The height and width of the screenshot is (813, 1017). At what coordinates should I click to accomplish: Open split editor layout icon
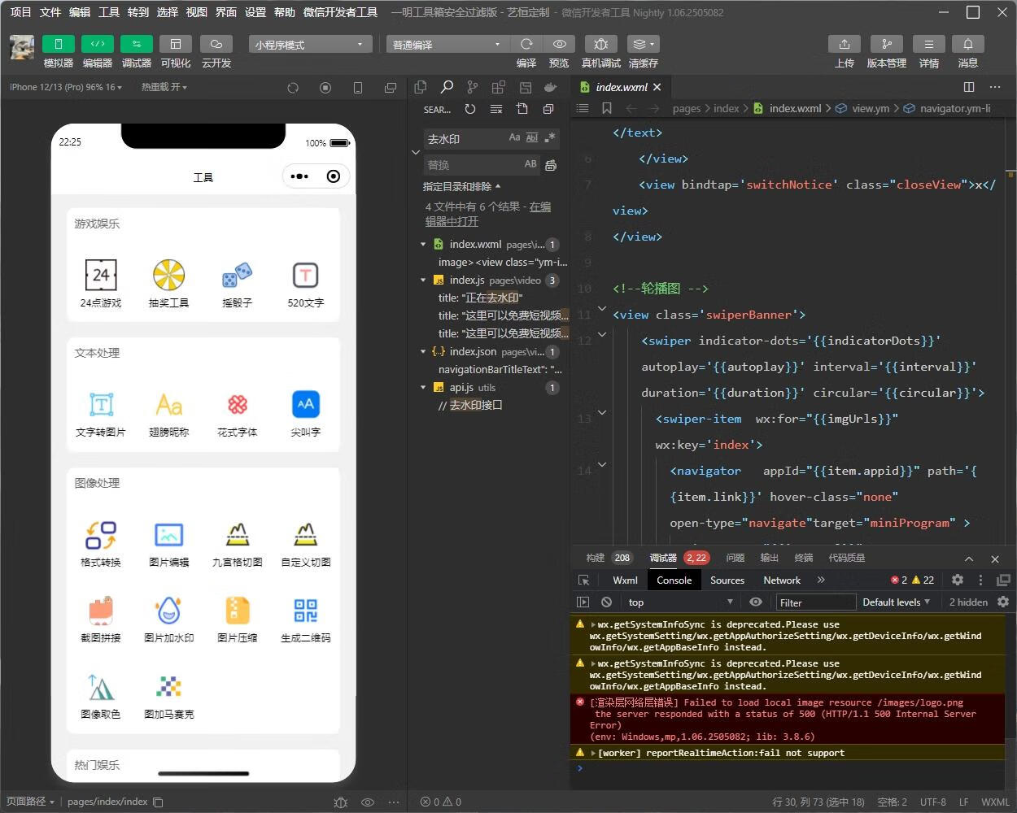pyautogui.click(x=968, y=87)
